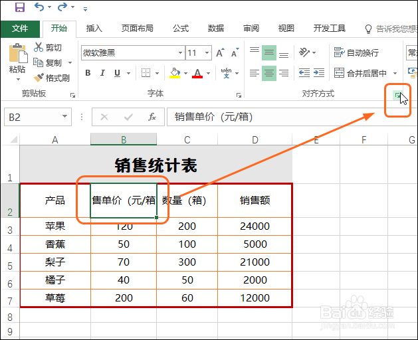This screenshot has height=340, width=418.
Task: Click the increase font size icon
Action: [x=220, y=52]
